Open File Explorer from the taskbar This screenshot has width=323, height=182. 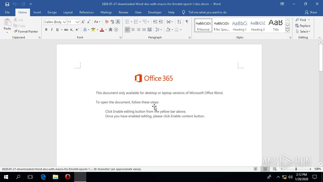pyautogui.click(x=56, y=177)
